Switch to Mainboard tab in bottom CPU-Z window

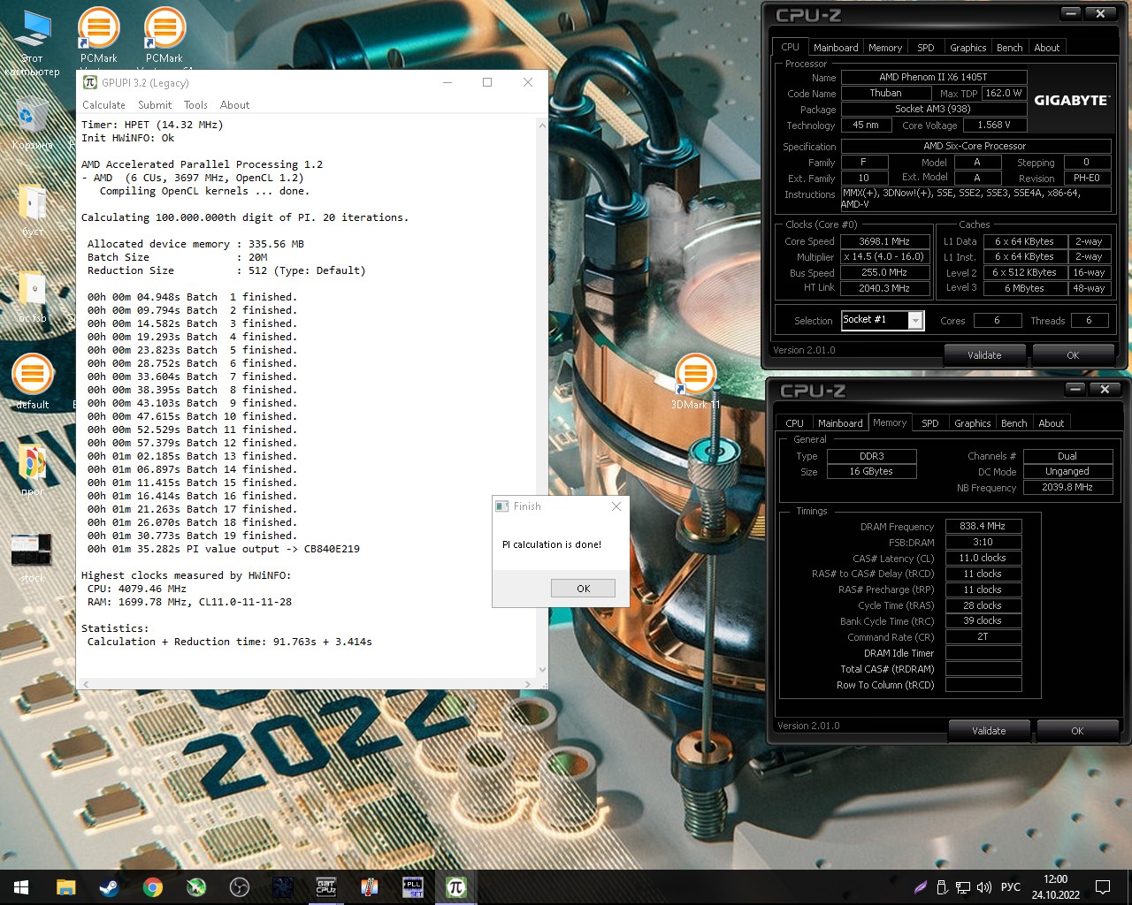pos(840,423)
